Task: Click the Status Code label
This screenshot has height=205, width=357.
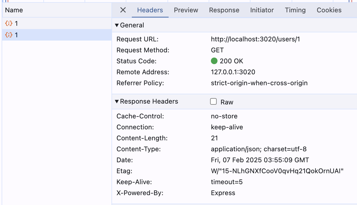Action: (x=136, y=61)
